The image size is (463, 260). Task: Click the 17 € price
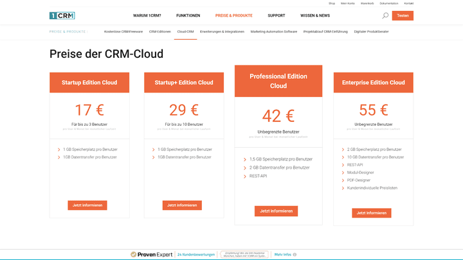[89, 110]
